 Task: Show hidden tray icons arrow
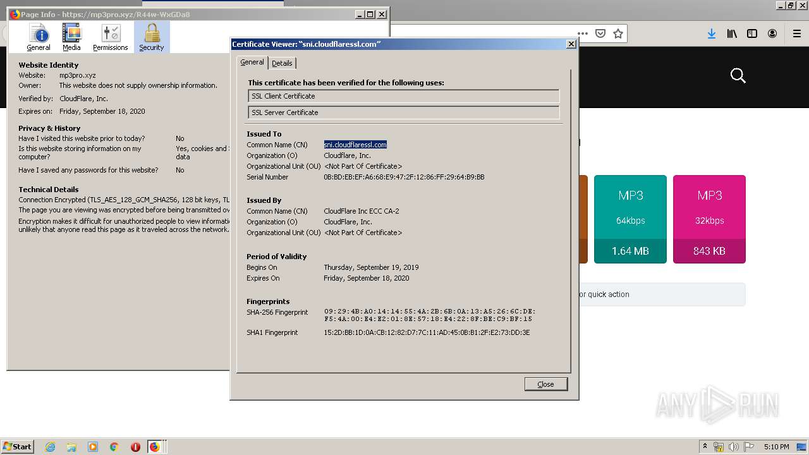[x=706, y=447]
